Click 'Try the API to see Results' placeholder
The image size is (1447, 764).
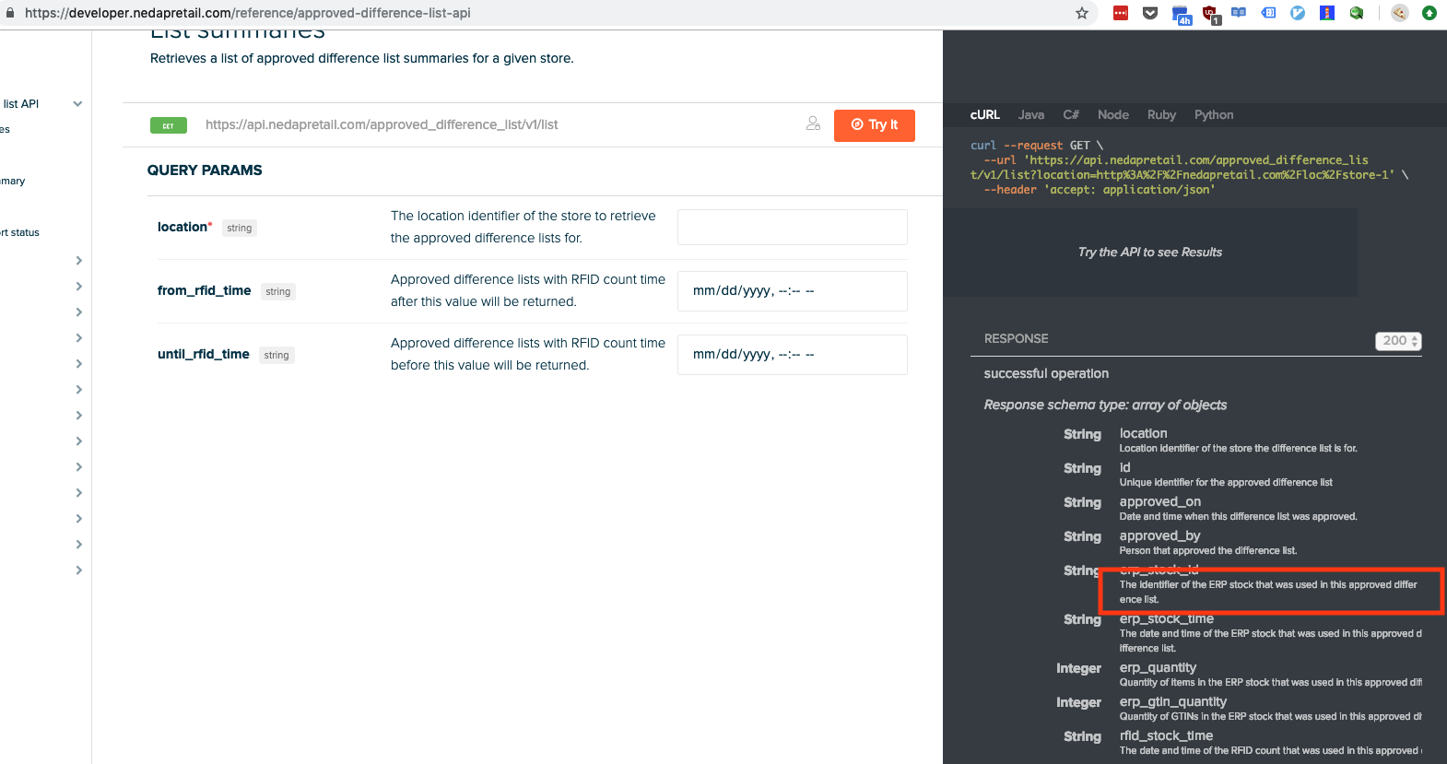click(x=1150, y=253)
